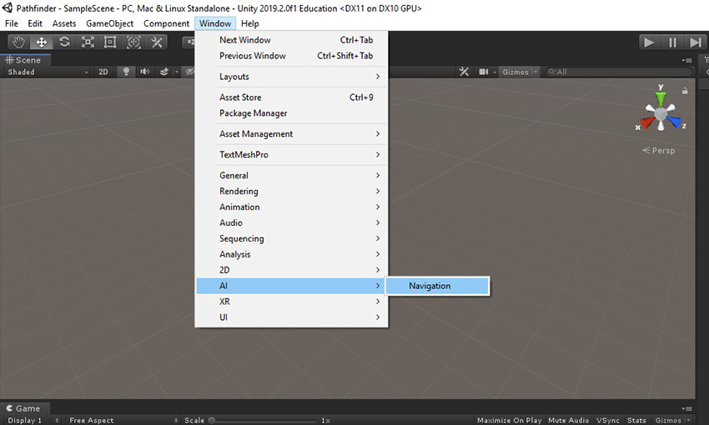Expand Asset Management submenu
This screenshot has height=425, width=709.
click(x=291, y=133)
